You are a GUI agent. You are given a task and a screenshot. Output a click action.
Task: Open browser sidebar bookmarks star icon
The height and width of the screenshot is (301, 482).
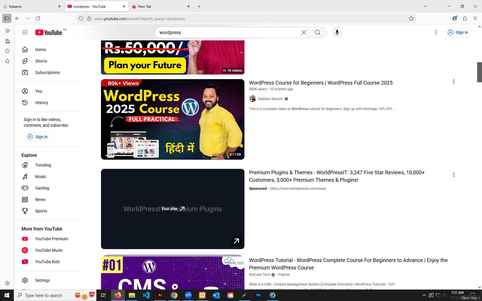(7, 61)
